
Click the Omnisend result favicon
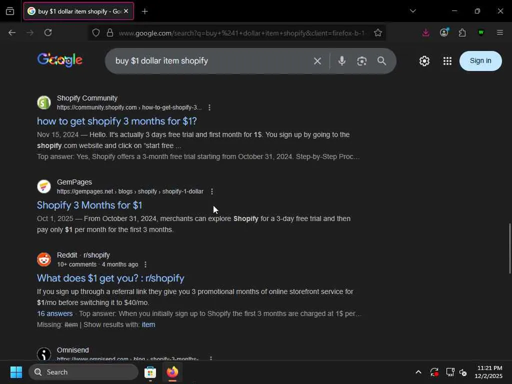(44, 354)
